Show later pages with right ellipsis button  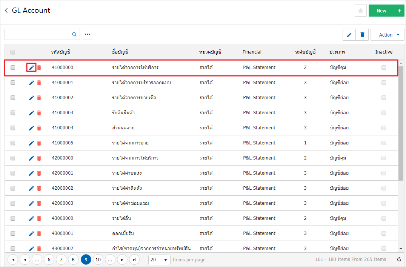[110, 259]
